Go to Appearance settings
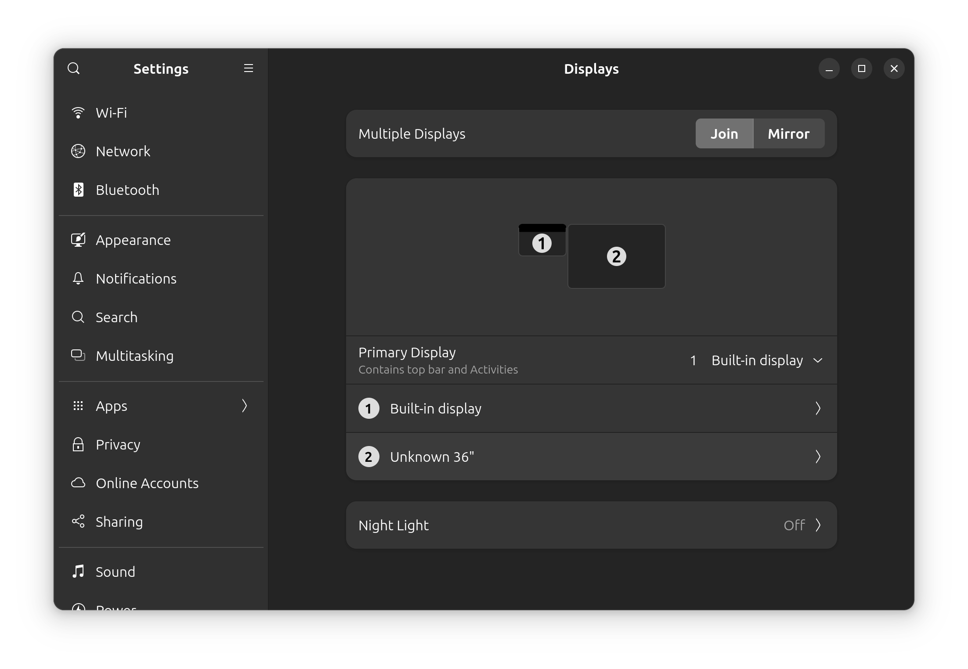The image size is (968, 669). click(x=161, y=240)
